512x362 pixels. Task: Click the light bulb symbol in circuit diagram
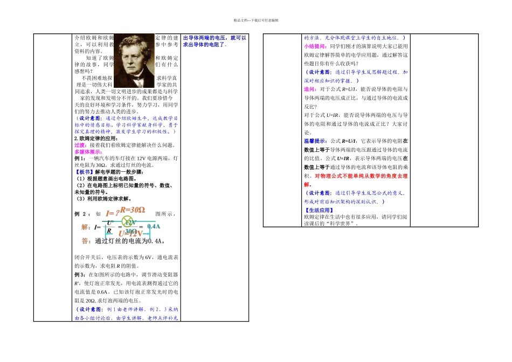(x=128, y=221)
